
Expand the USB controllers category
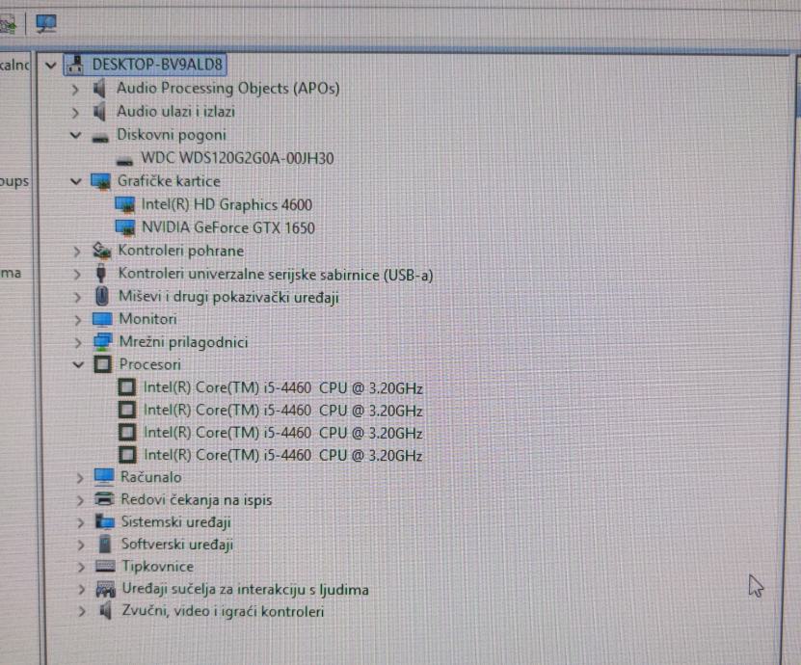coord(77,275)
